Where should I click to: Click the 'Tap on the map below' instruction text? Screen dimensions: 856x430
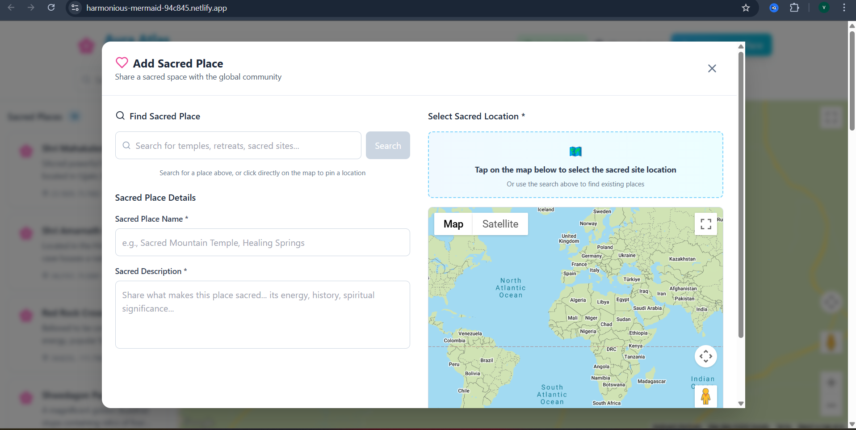coord(575,170)
